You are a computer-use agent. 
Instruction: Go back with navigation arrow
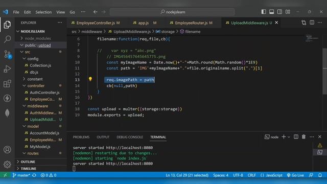pyautogui.click(x=96, y=12)
